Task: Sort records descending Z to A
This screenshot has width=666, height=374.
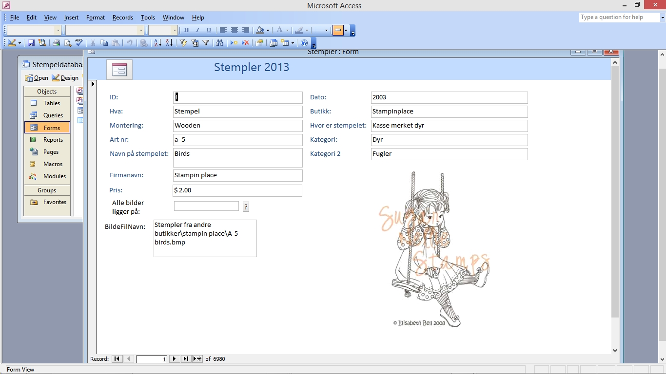Action: point(169,43)
